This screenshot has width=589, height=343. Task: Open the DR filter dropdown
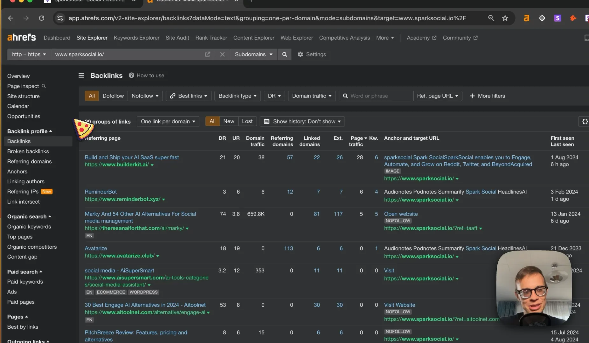click(274, 96)
